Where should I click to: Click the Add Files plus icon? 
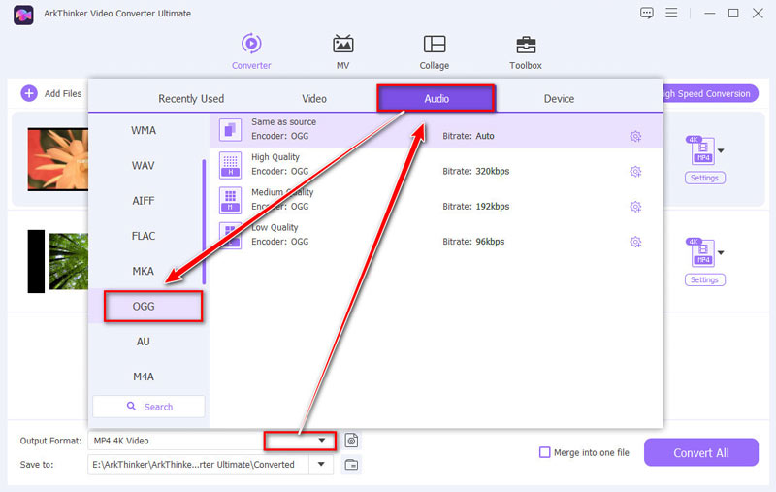29,93
